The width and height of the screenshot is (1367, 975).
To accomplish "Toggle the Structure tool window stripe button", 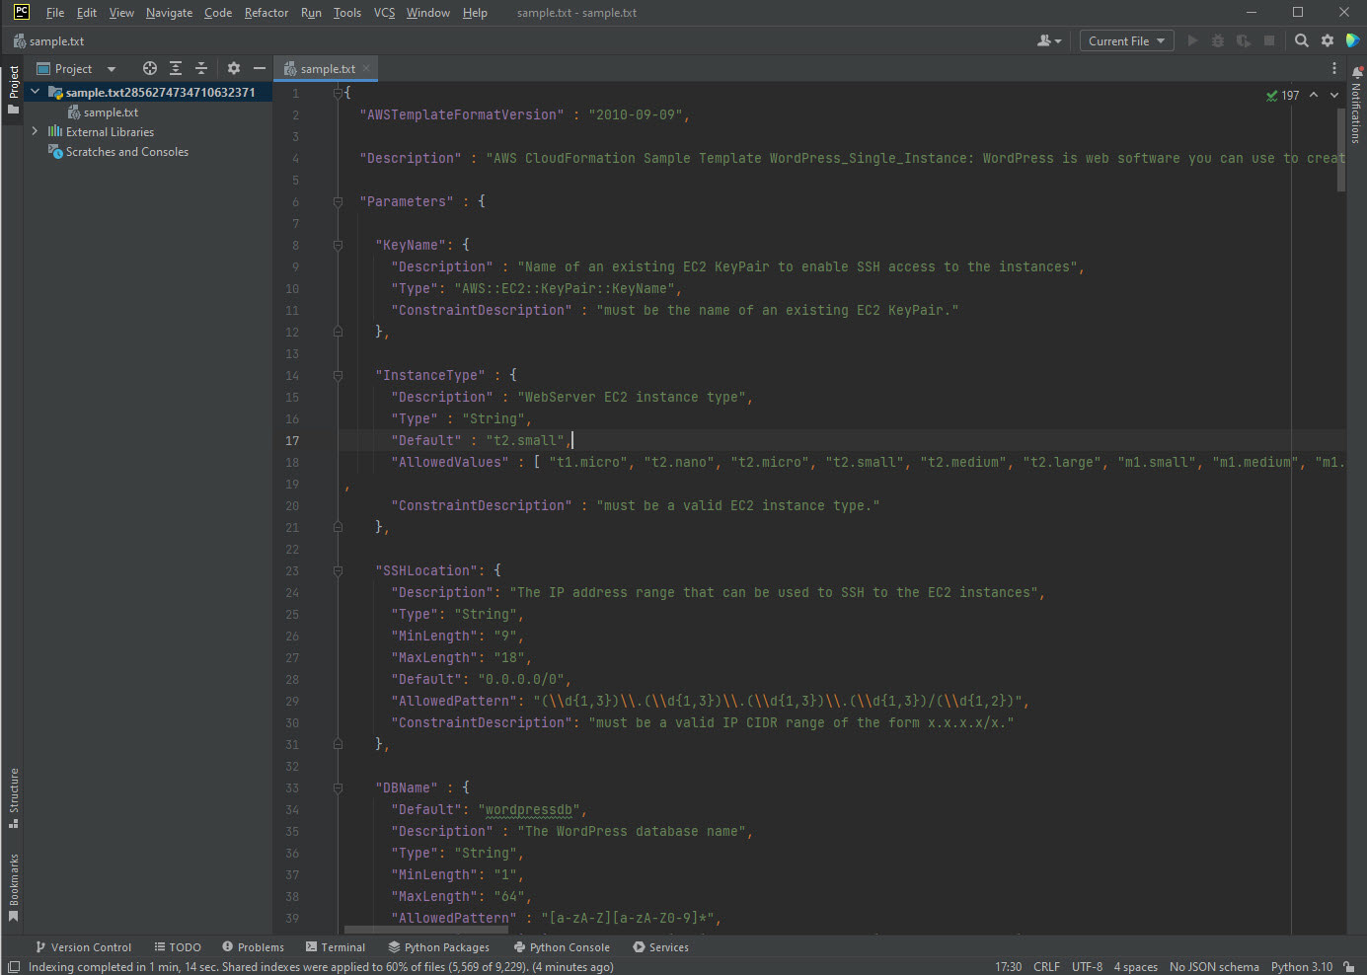I will click(x=14, y=796).
